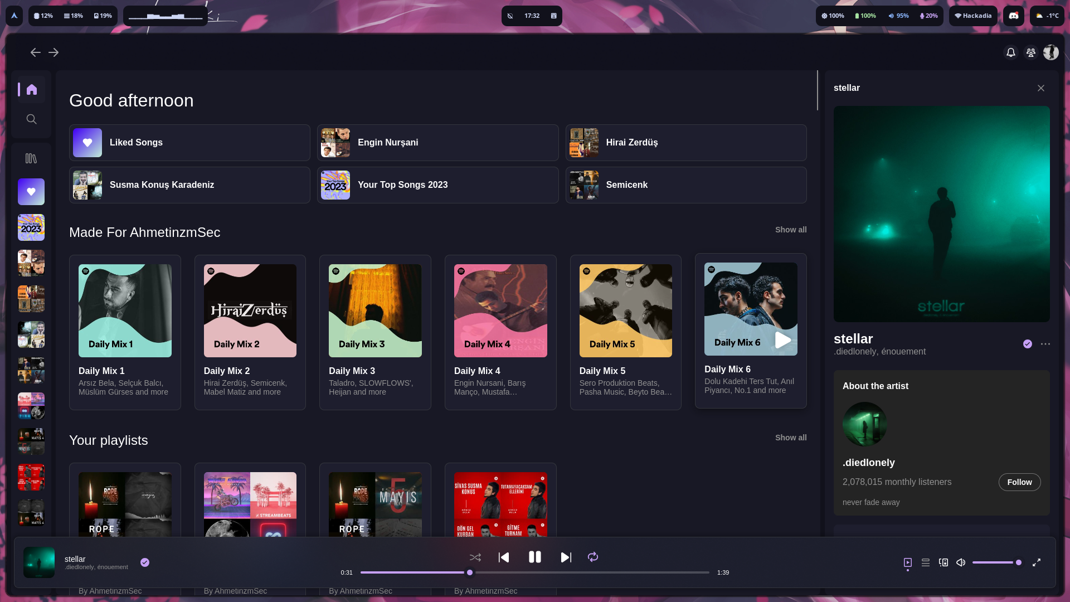Go to the Home tab in the sidebar
This screenshot has height=602, width=1070.
coord(32,89)
